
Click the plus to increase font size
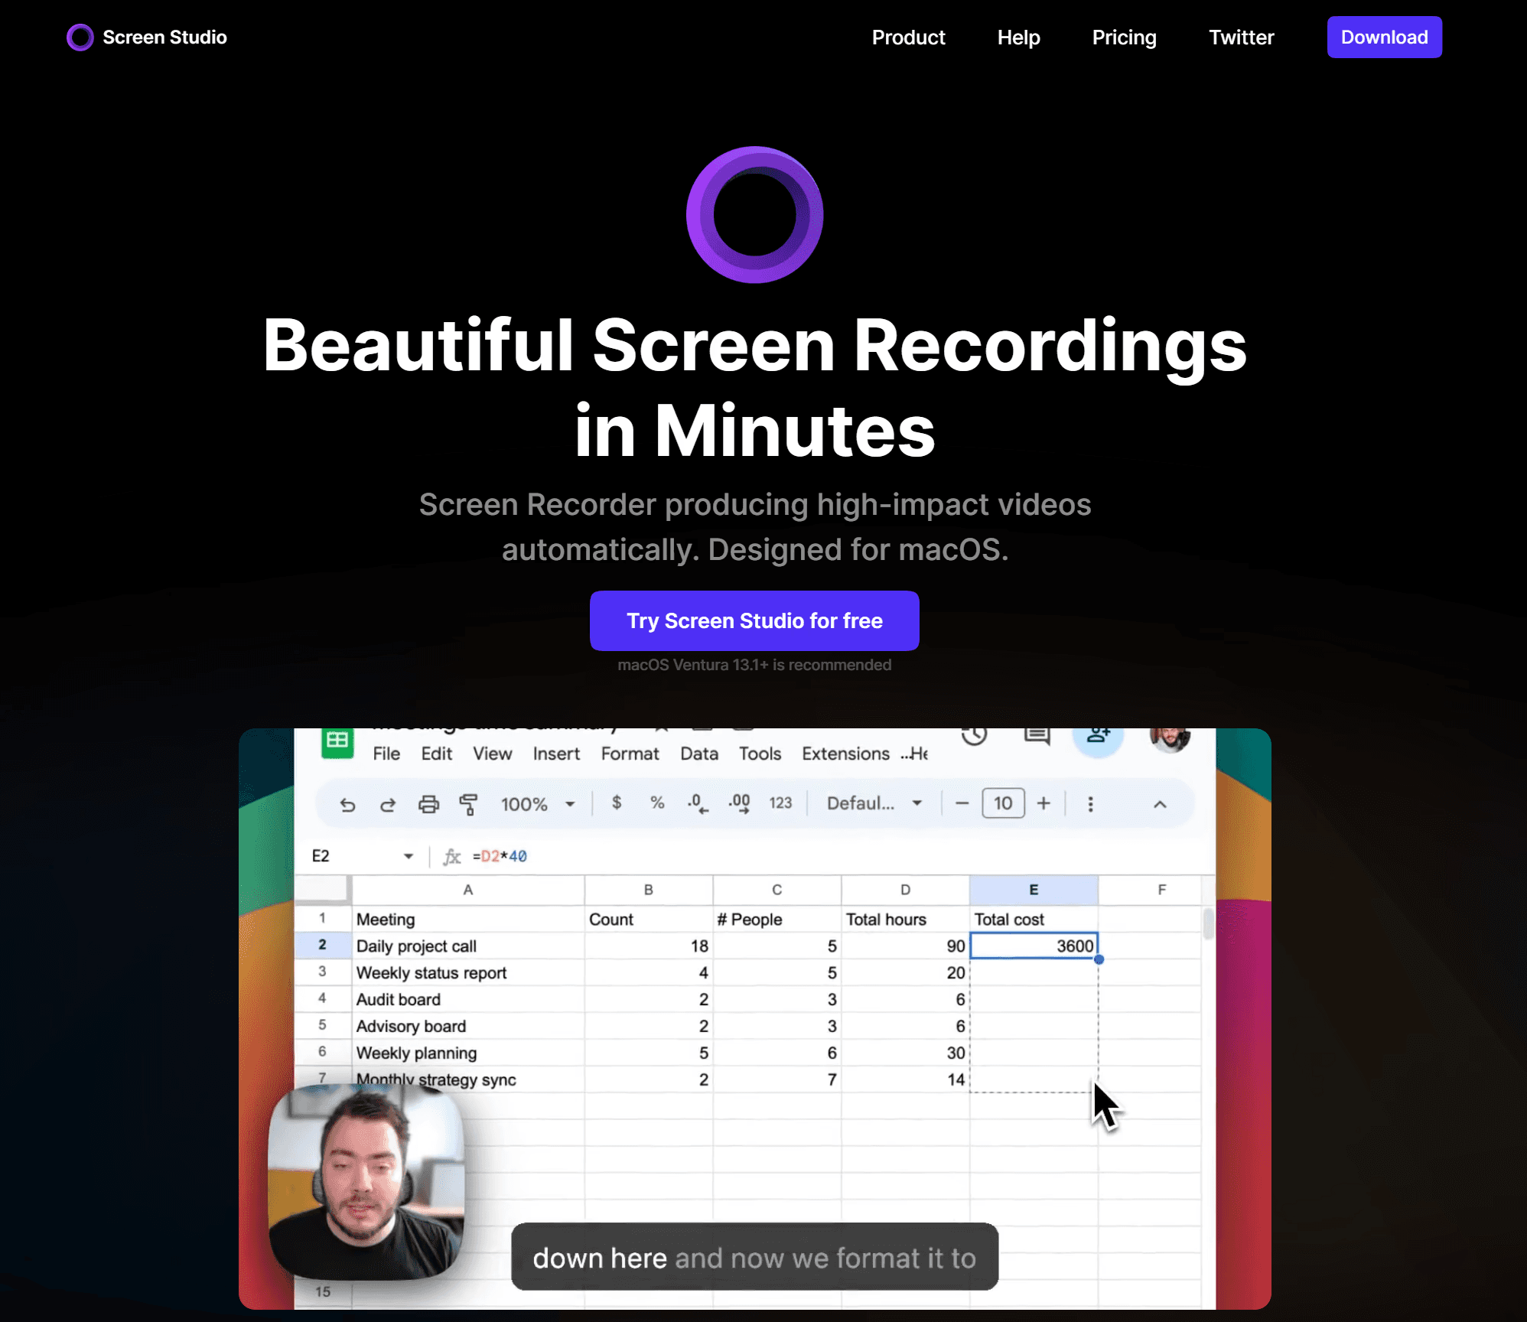click(x=1044, y=803)
